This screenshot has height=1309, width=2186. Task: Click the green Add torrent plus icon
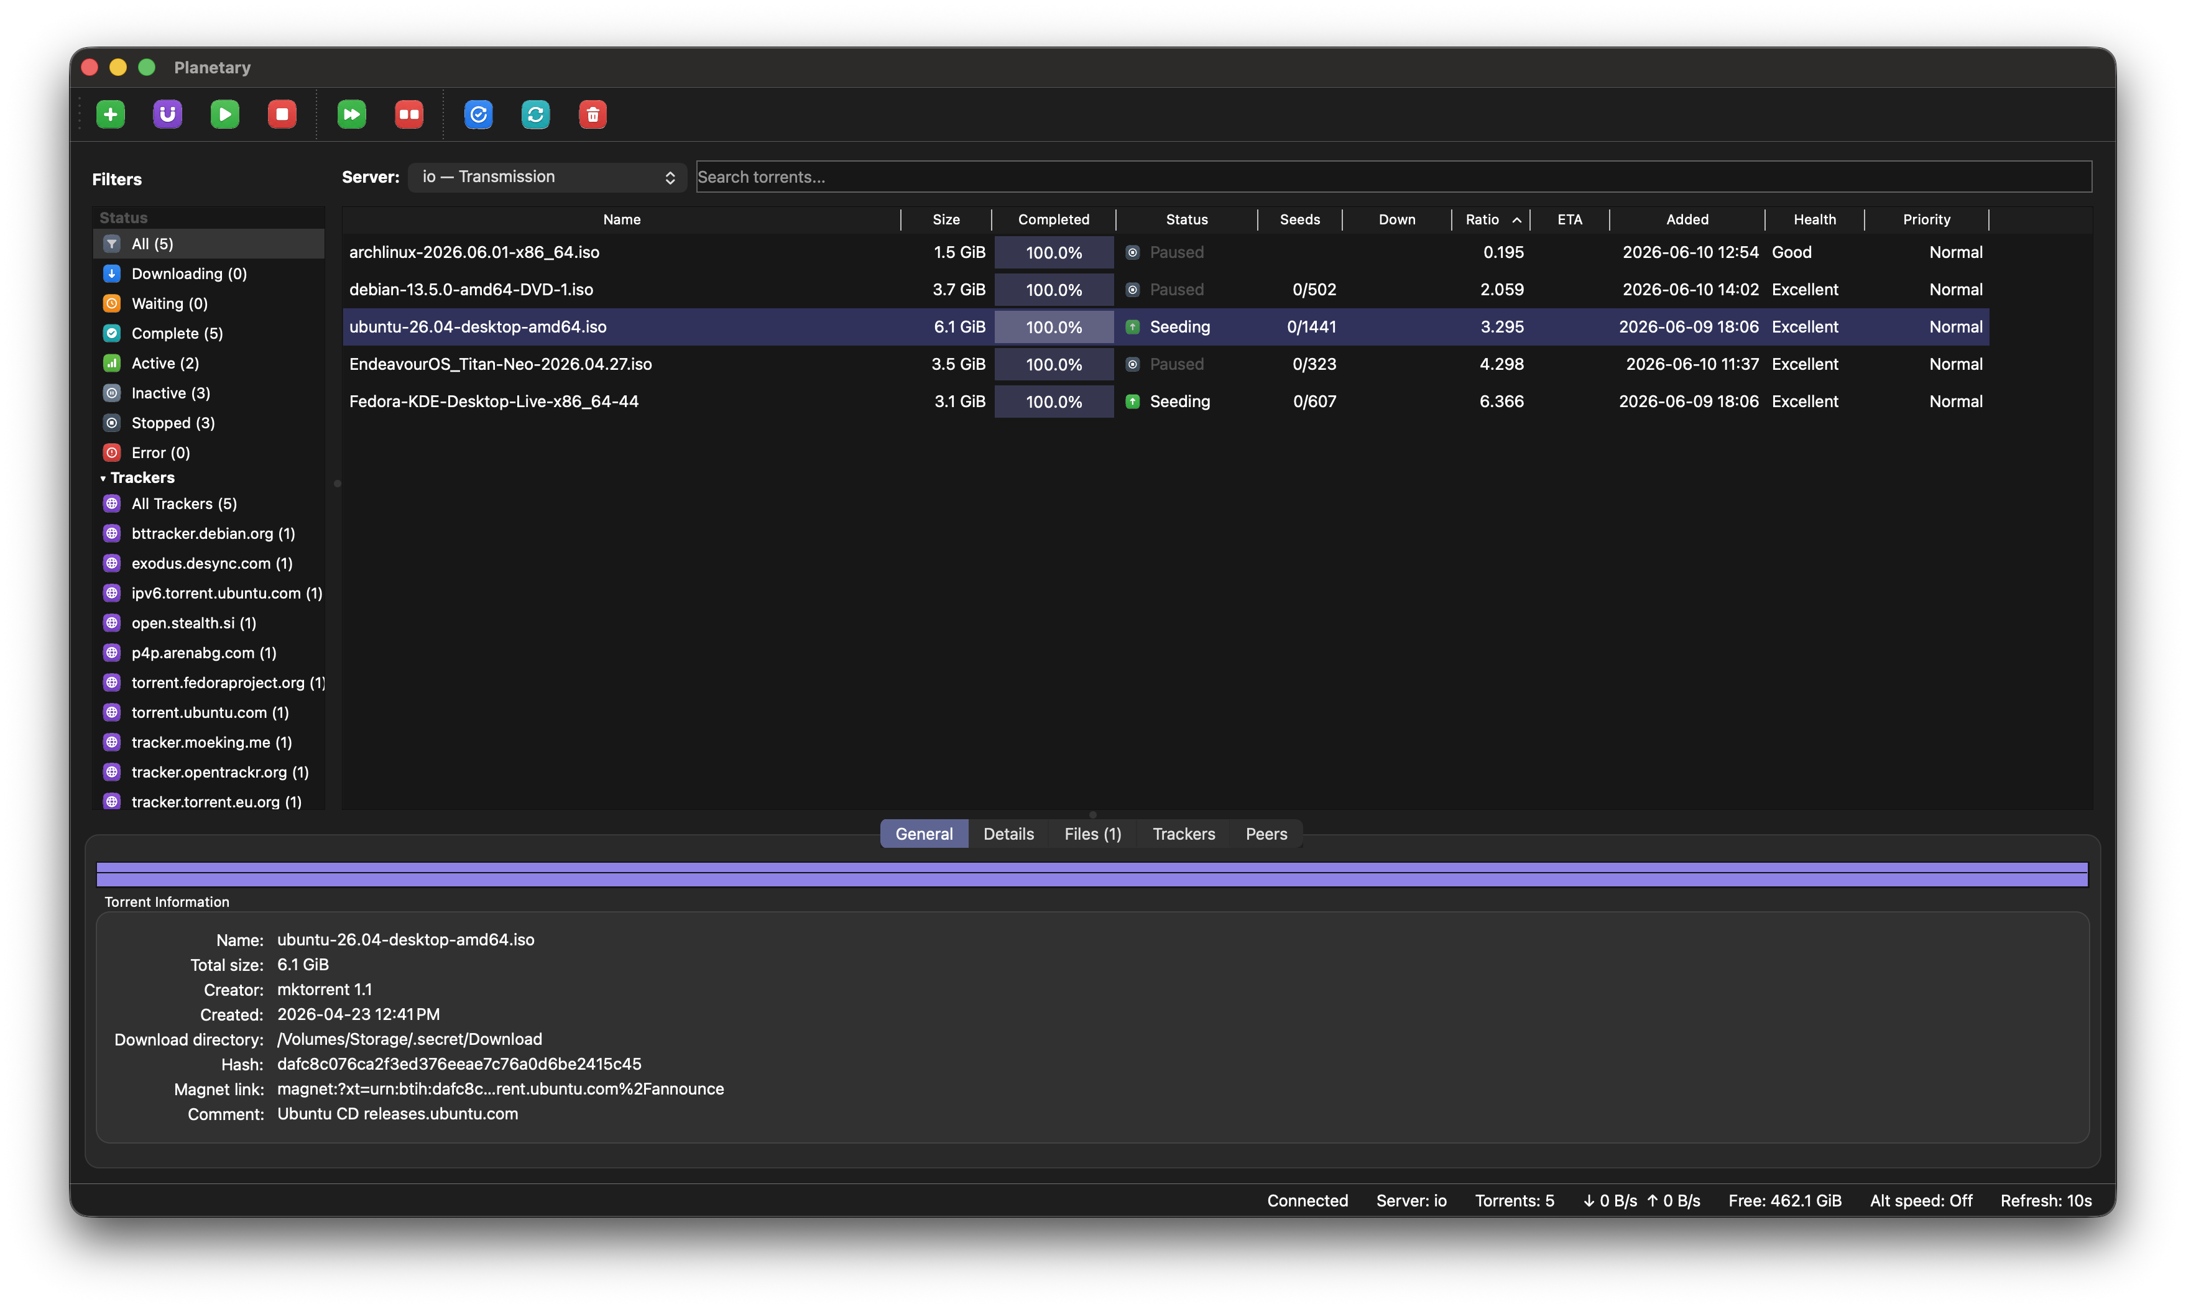pos(110,114)
